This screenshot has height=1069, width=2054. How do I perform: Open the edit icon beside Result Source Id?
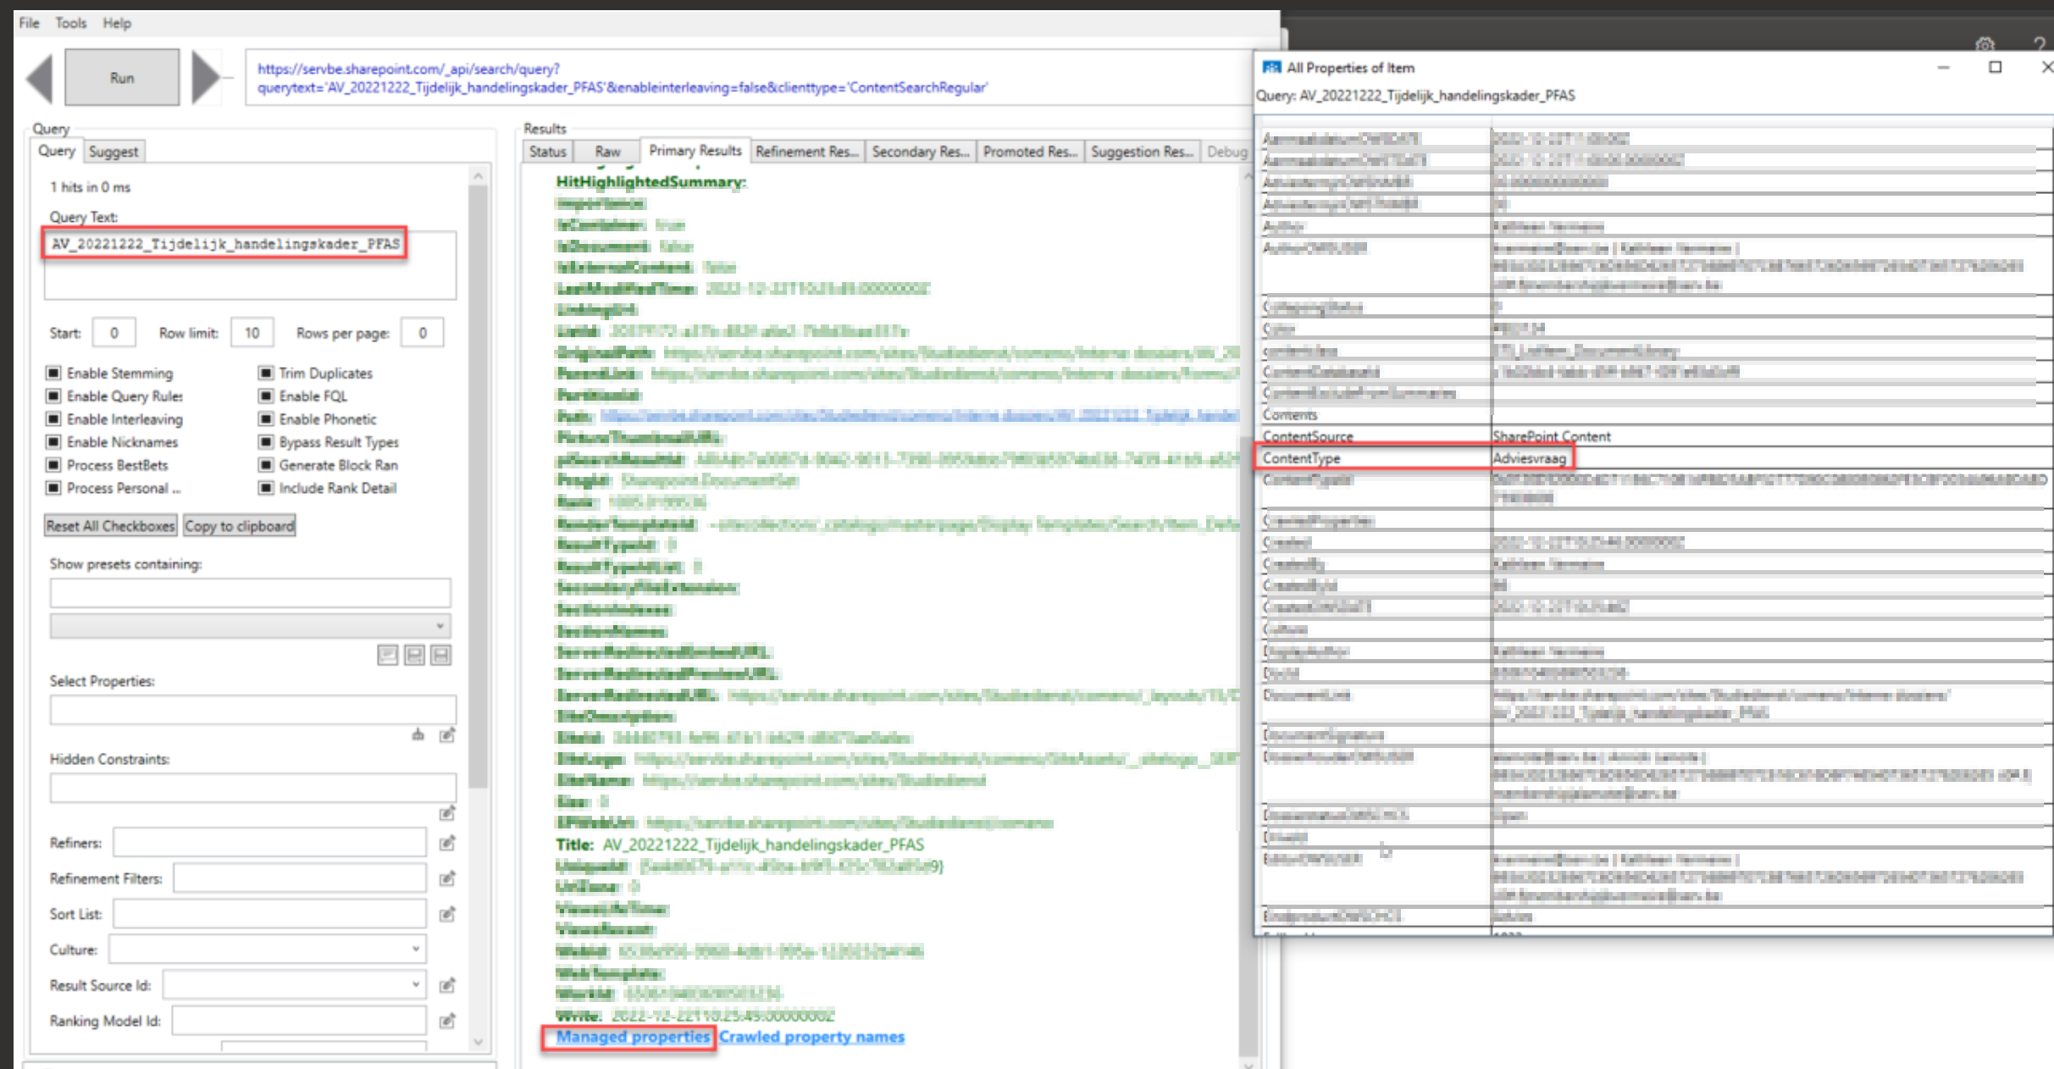pos(447,985)
